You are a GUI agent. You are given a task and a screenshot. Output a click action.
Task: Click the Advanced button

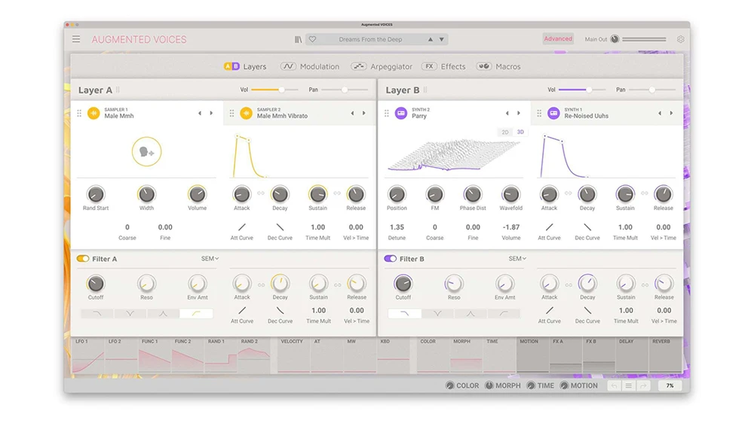point(558,39)
